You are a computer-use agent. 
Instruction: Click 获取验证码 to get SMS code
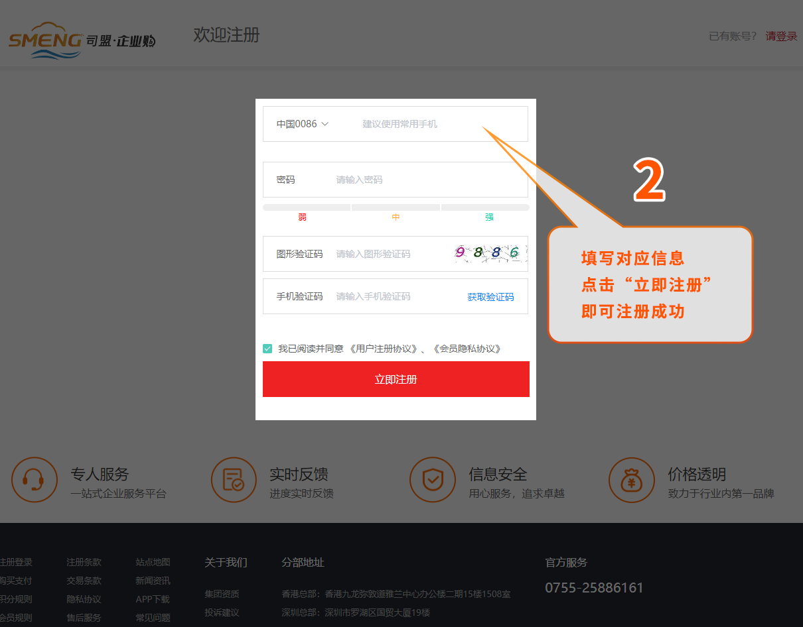pyautogui.click(x=490, y=297)
